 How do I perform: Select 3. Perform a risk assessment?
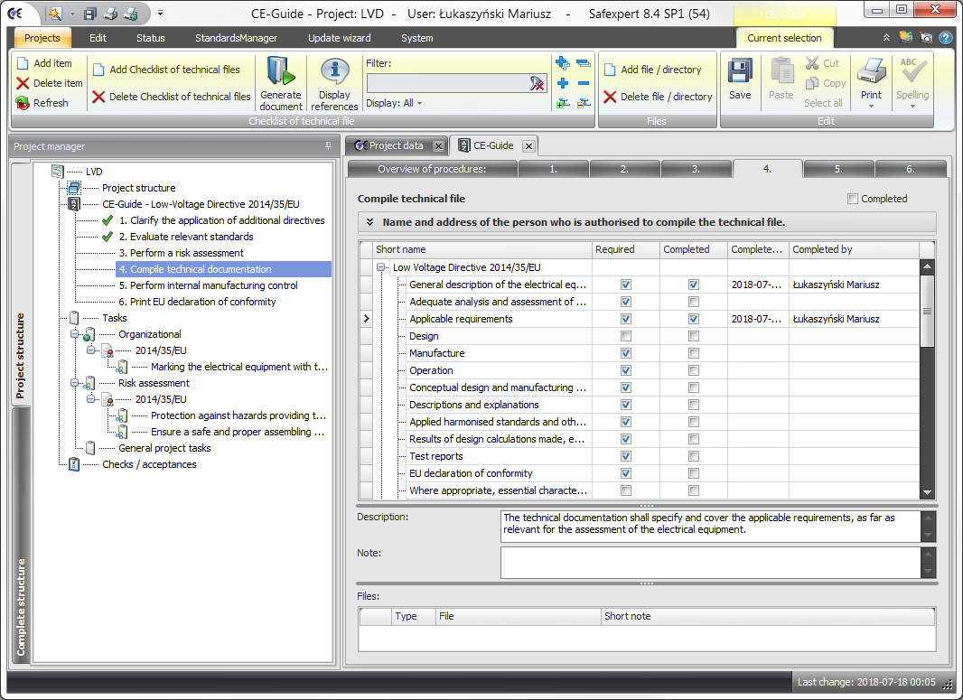[x=181, y=253]
